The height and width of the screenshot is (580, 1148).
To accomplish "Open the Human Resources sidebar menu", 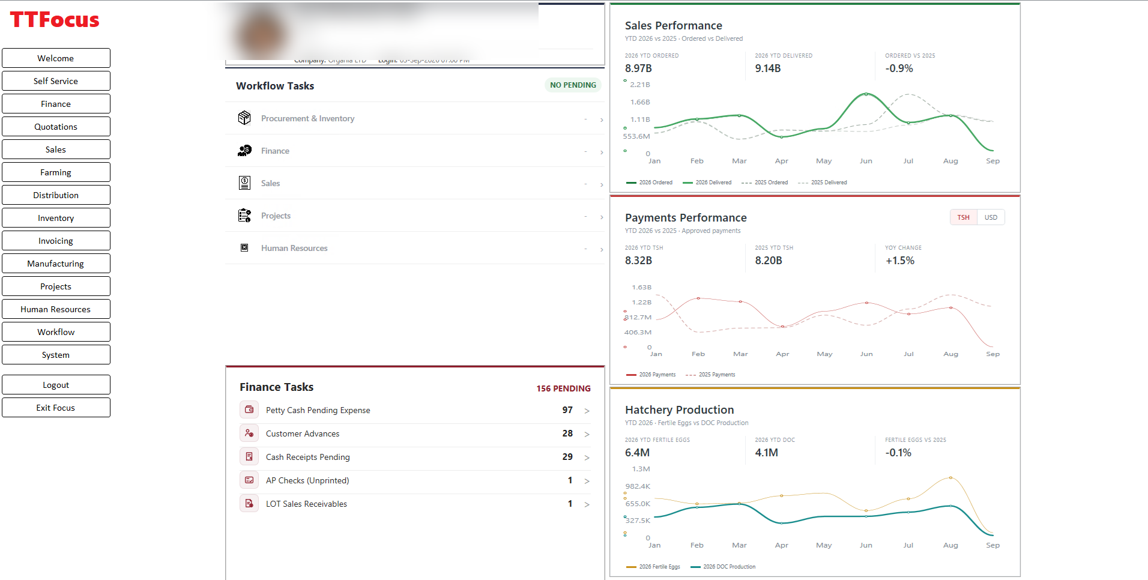I will point(56,309).
